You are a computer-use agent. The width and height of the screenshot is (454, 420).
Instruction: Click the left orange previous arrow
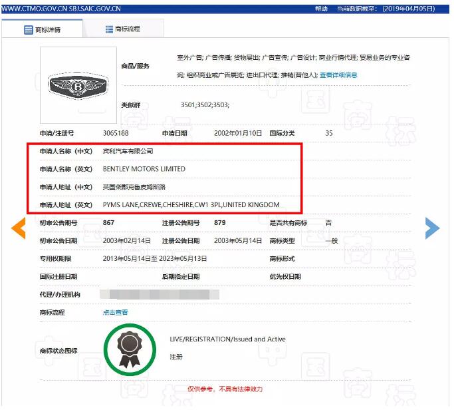click(19, 228)
